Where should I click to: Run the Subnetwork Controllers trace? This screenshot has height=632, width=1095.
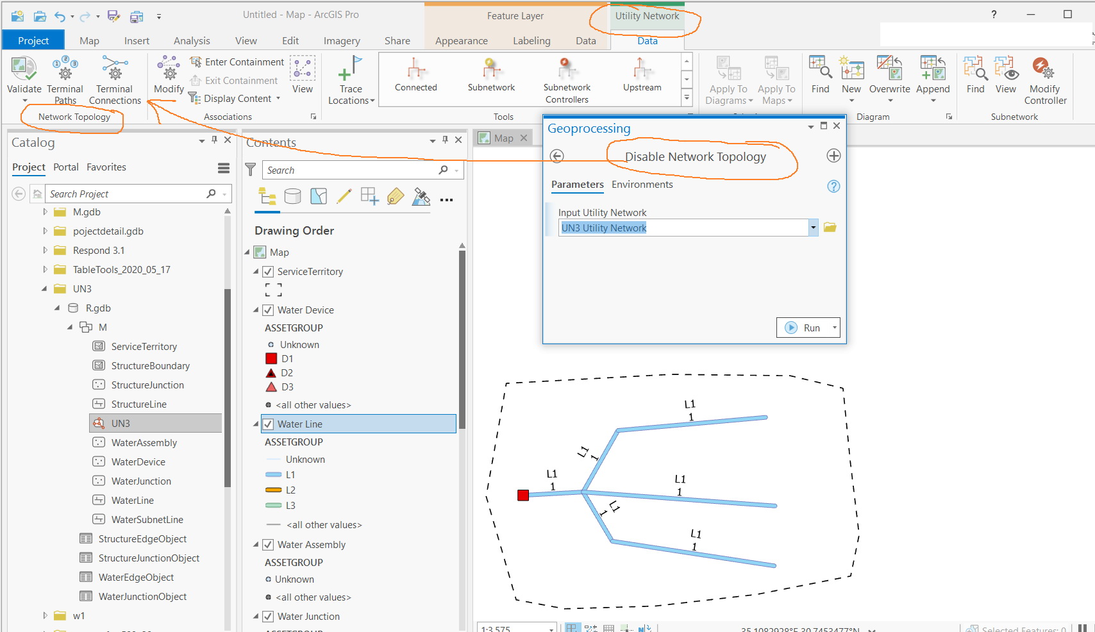[567, 81]
